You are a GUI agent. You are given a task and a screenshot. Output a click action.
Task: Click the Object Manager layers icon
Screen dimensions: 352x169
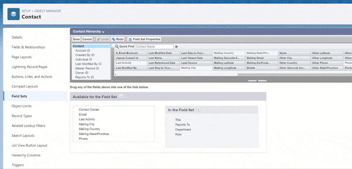(13, 14)
